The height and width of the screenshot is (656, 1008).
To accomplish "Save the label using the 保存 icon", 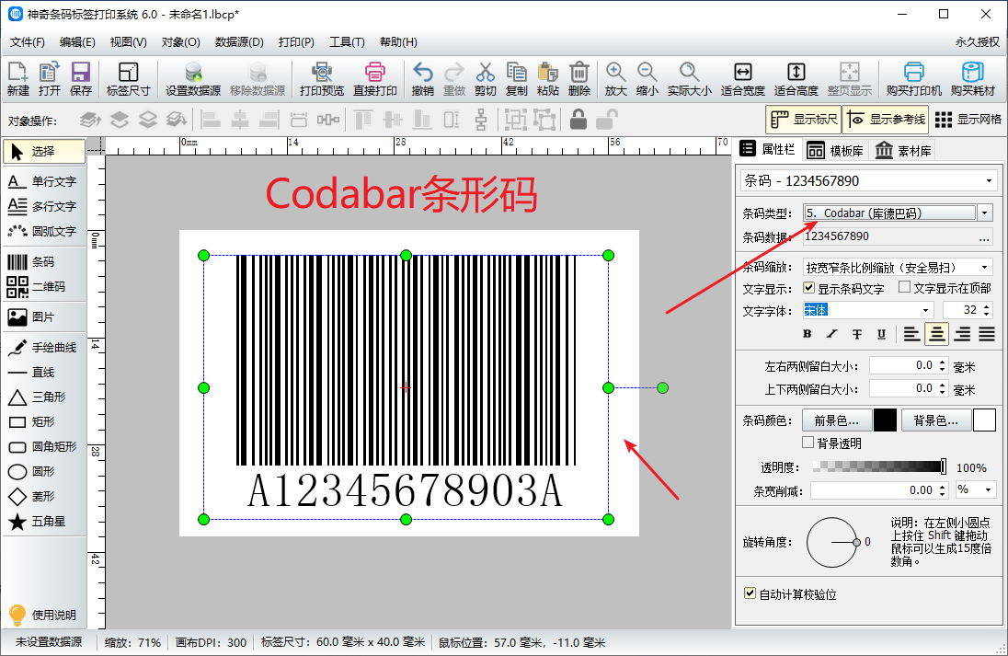I will [80, 79].
